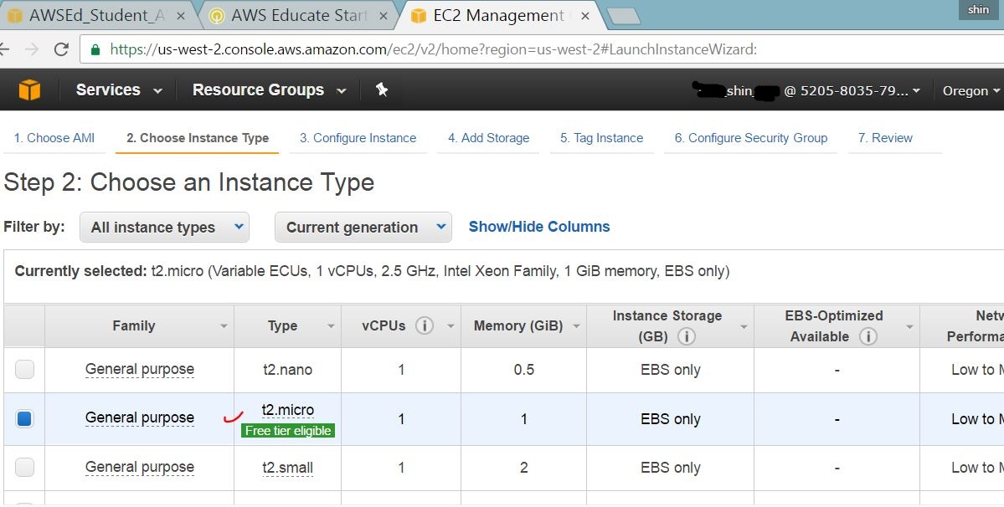The image size is (1004, 507).
Task: Reload the page with browser refresh icon
Action: pyautogui.click(x=61, y=49)
